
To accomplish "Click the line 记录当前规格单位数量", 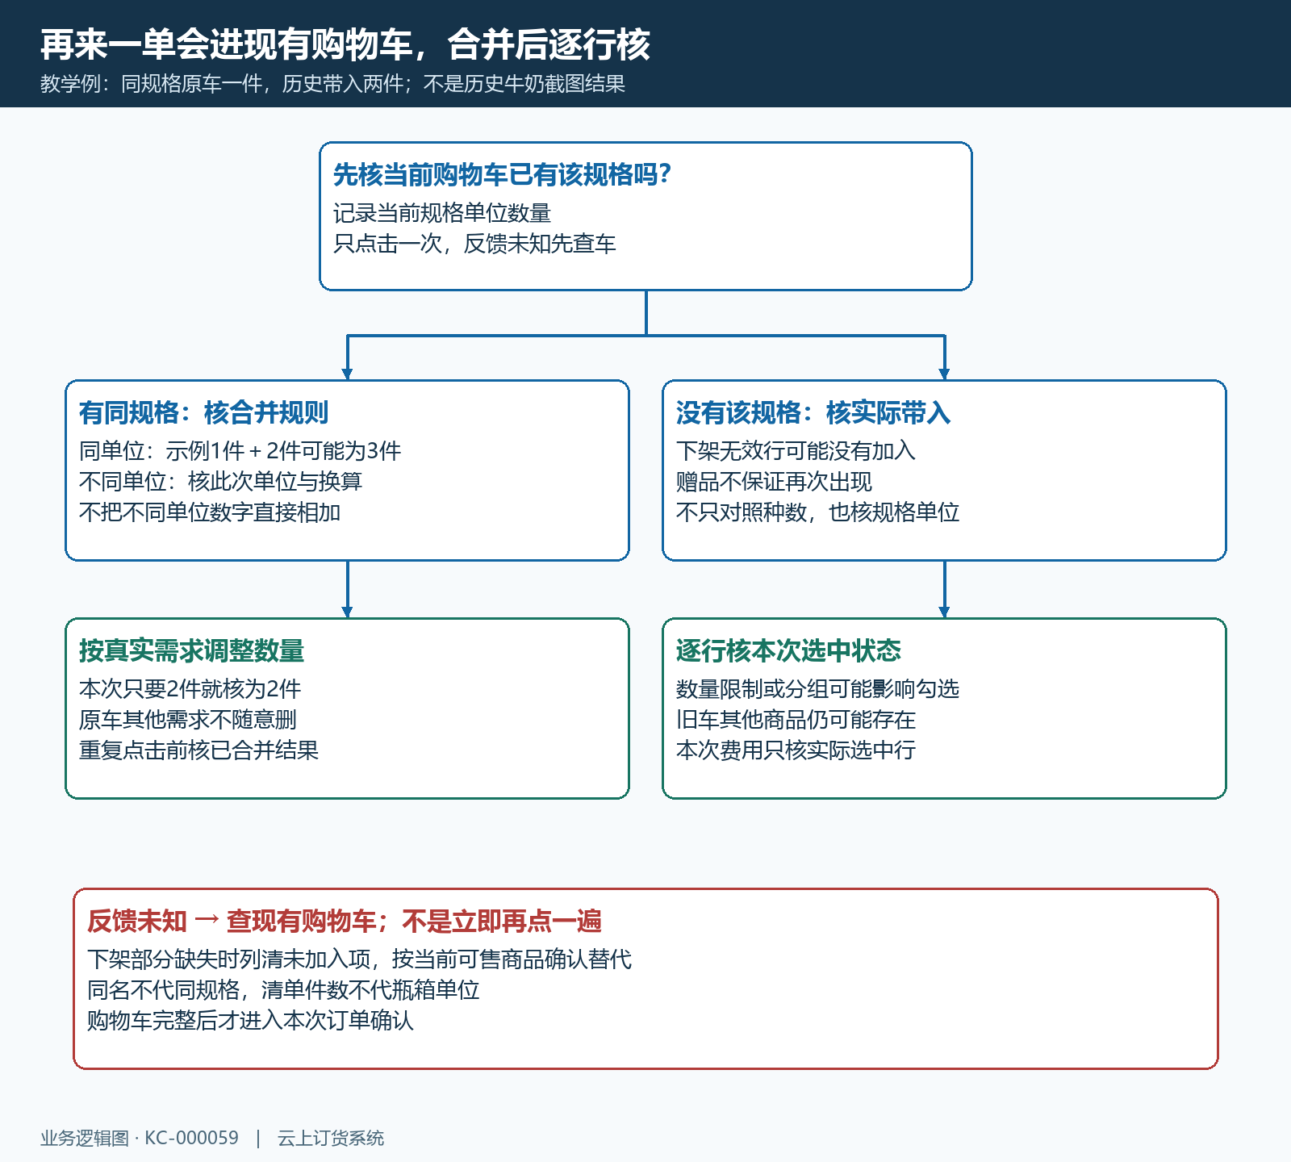I will click(x=442, y=213).
